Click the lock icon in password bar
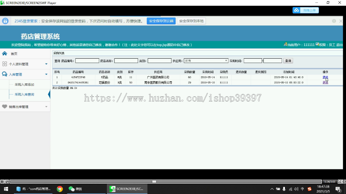The height and width of the screenshot is (194, 346). pyautogui.click(x=5, y=21)
